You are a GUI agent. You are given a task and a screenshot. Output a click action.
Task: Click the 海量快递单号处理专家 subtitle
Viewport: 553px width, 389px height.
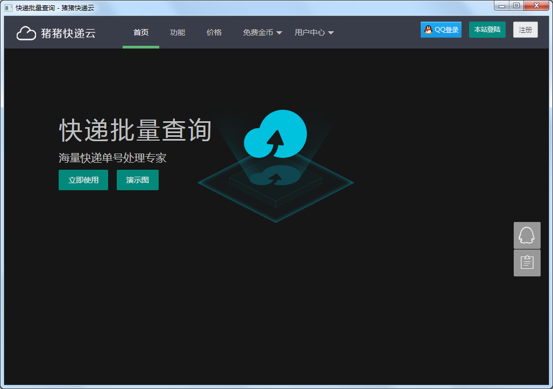pos(112,158)
